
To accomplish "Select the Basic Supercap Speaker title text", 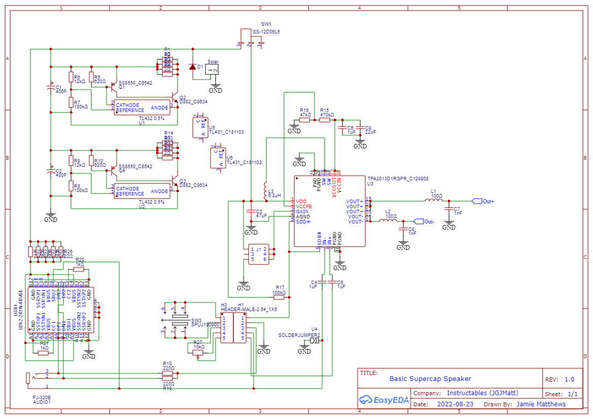I will (x=430, y=378).
